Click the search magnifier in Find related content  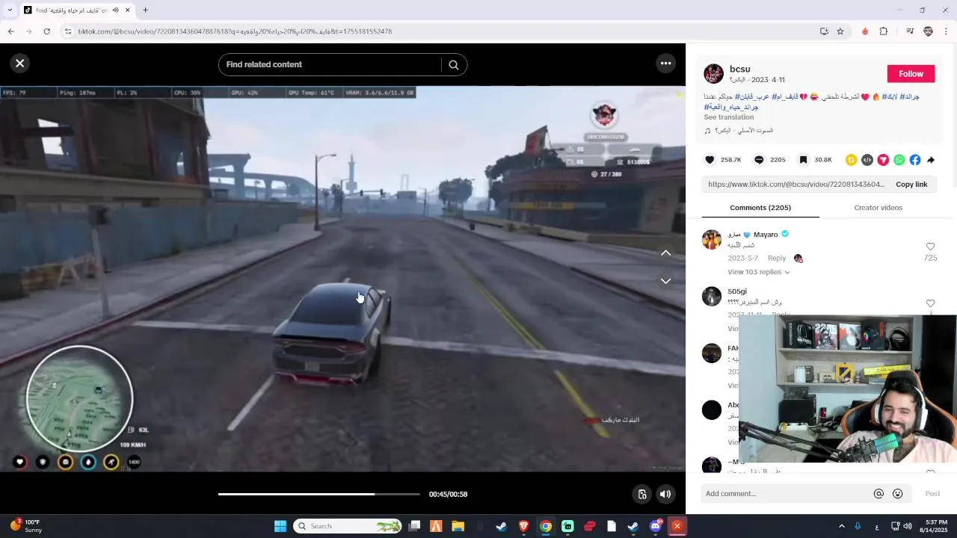tap(453, 64)
